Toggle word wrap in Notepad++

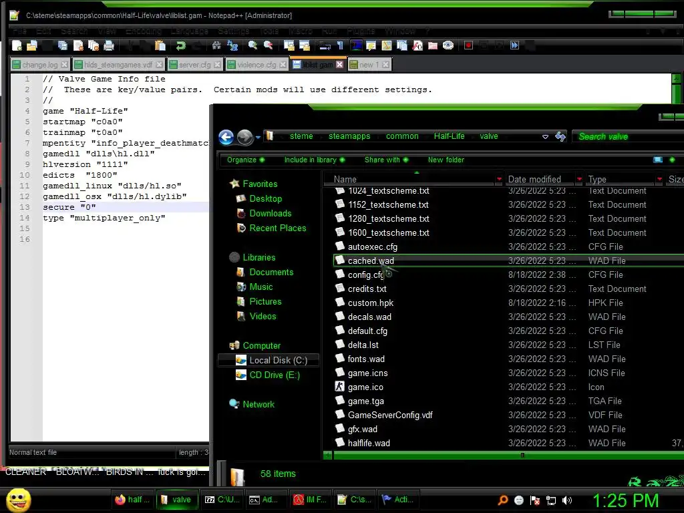(325, 45)
